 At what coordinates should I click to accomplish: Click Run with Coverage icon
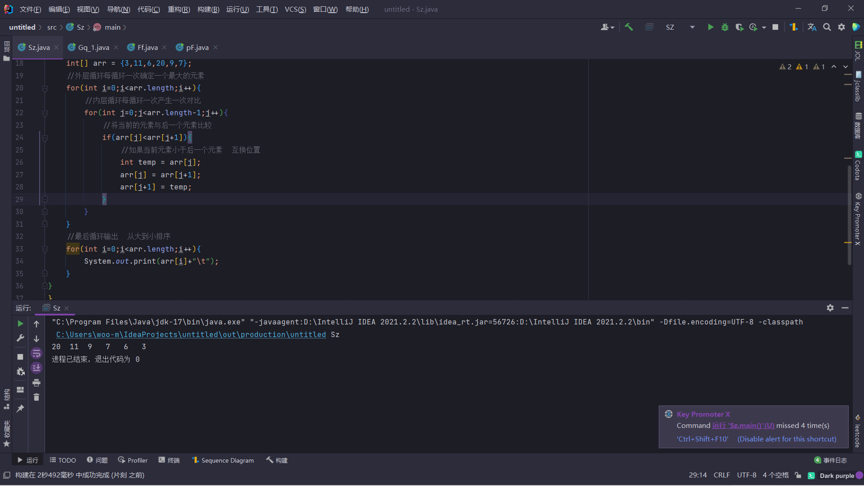pyautogui.click(x=739, y=27)
